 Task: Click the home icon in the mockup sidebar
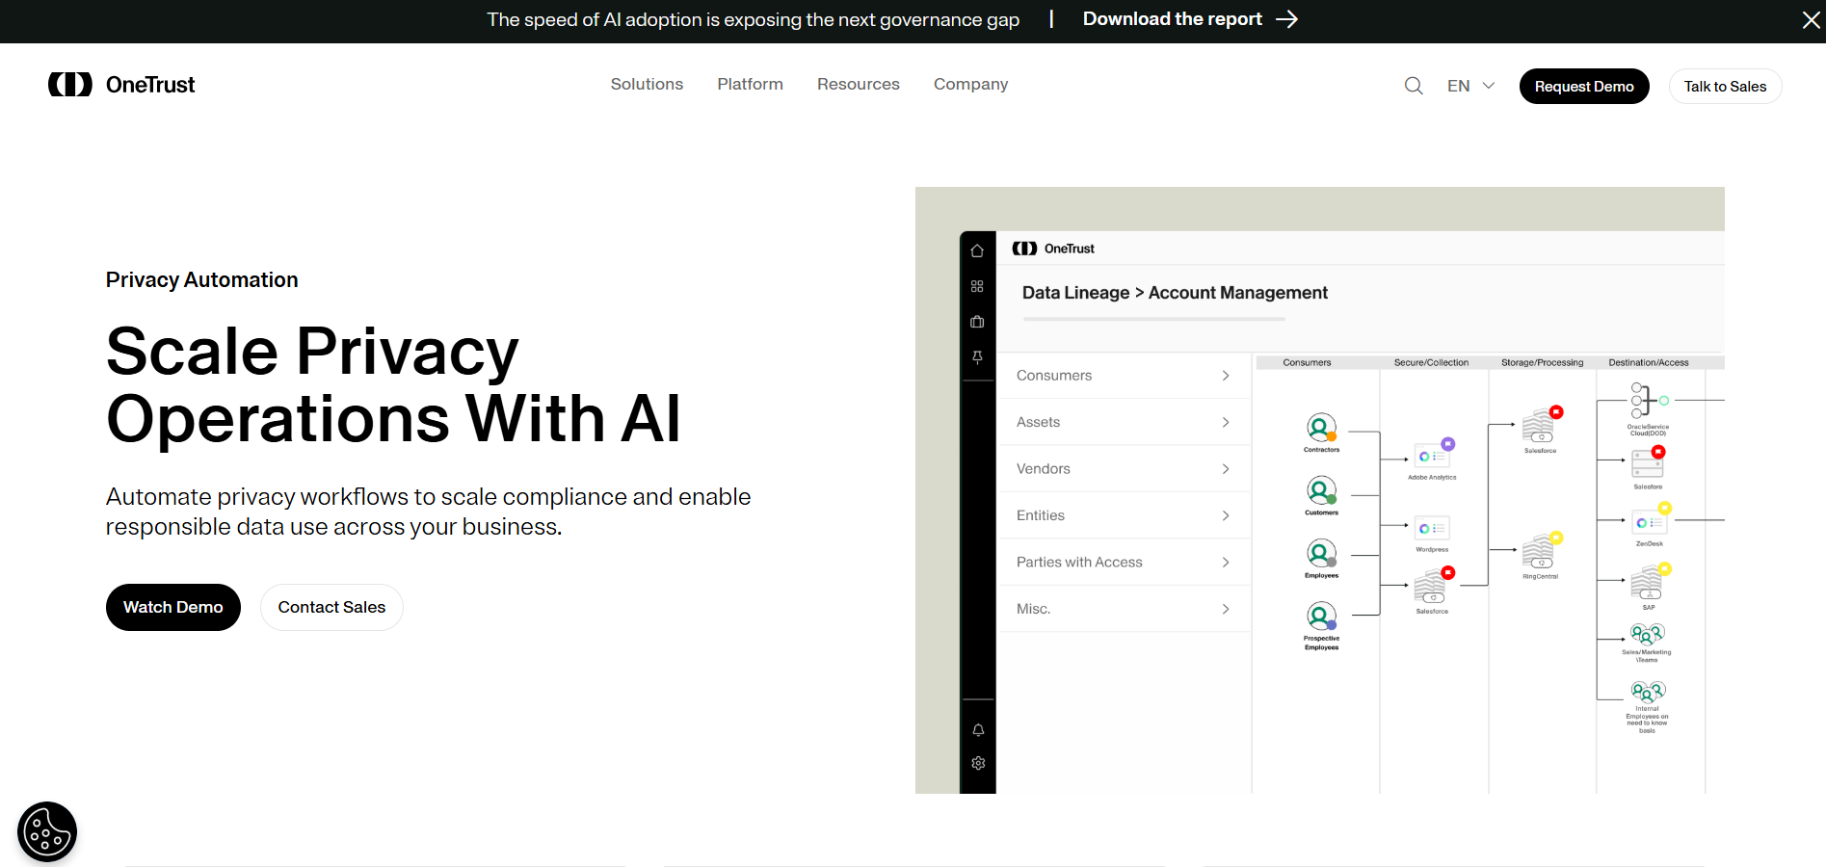click(x=977, y=250)
